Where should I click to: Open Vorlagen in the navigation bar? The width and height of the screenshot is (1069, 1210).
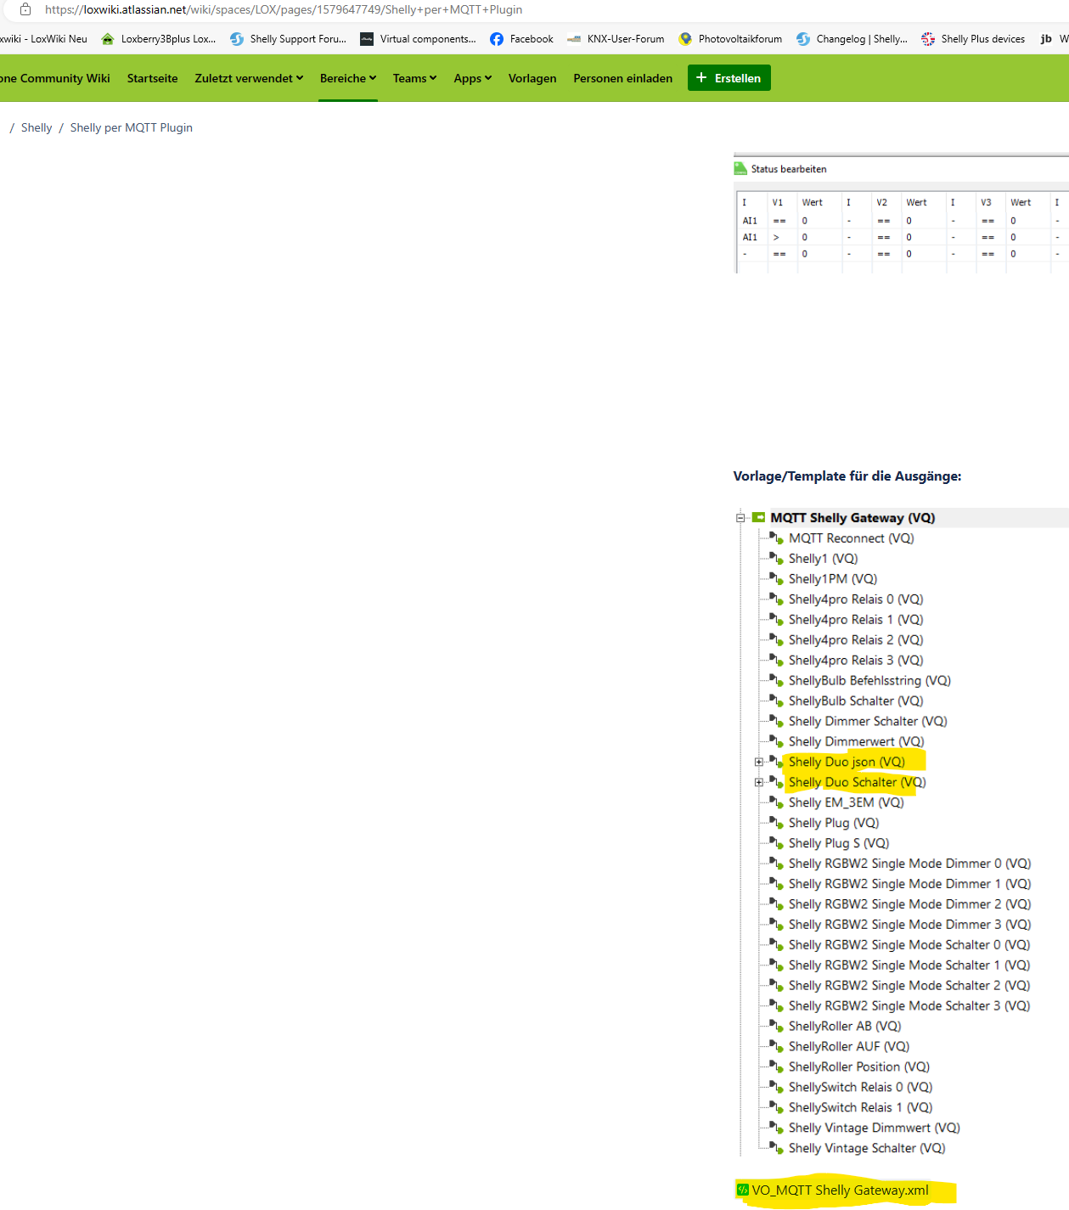(532, 78)
